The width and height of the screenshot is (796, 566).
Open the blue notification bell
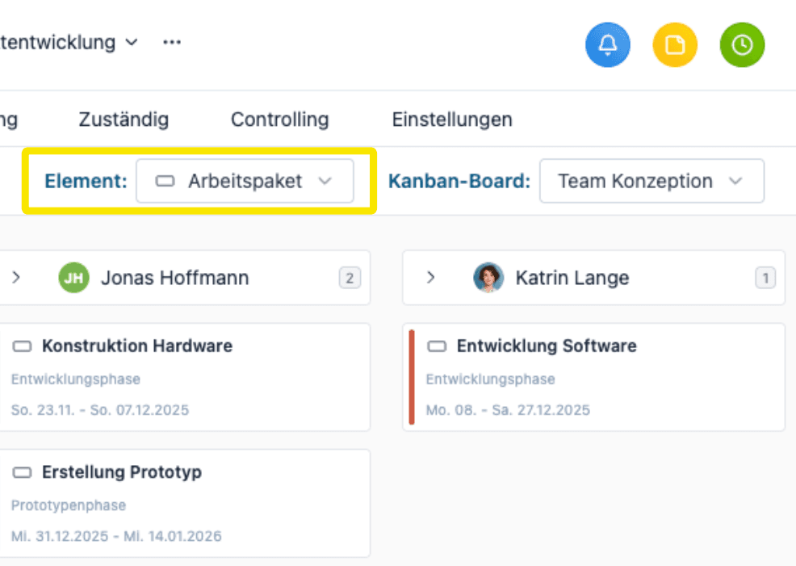607,44
